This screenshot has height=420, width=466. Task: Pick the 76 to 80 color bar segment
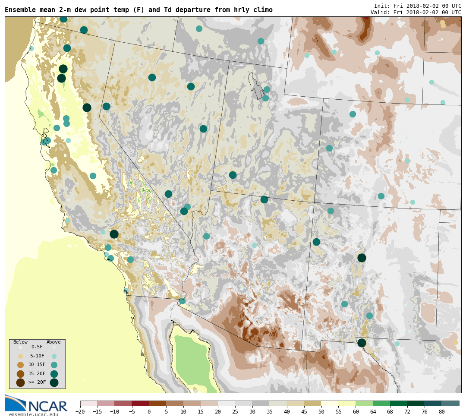[x=433, y=403]
